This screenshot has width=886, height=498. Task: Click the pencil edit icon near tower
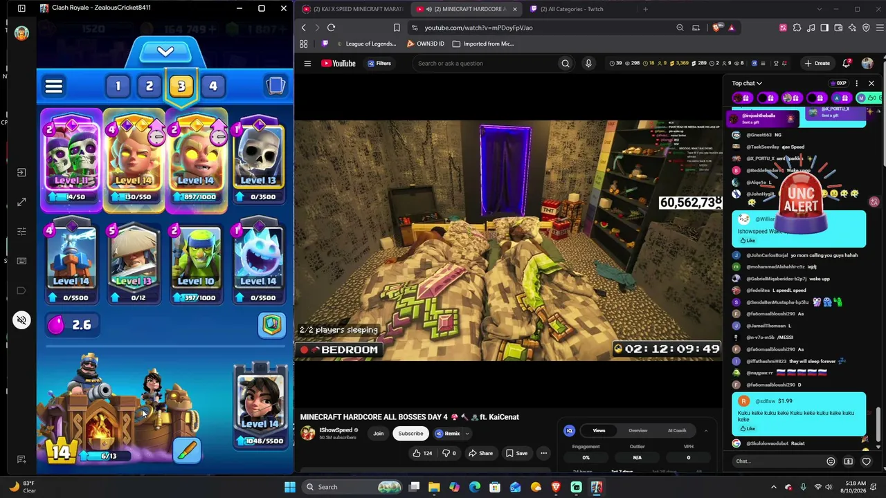click(188, 450)
